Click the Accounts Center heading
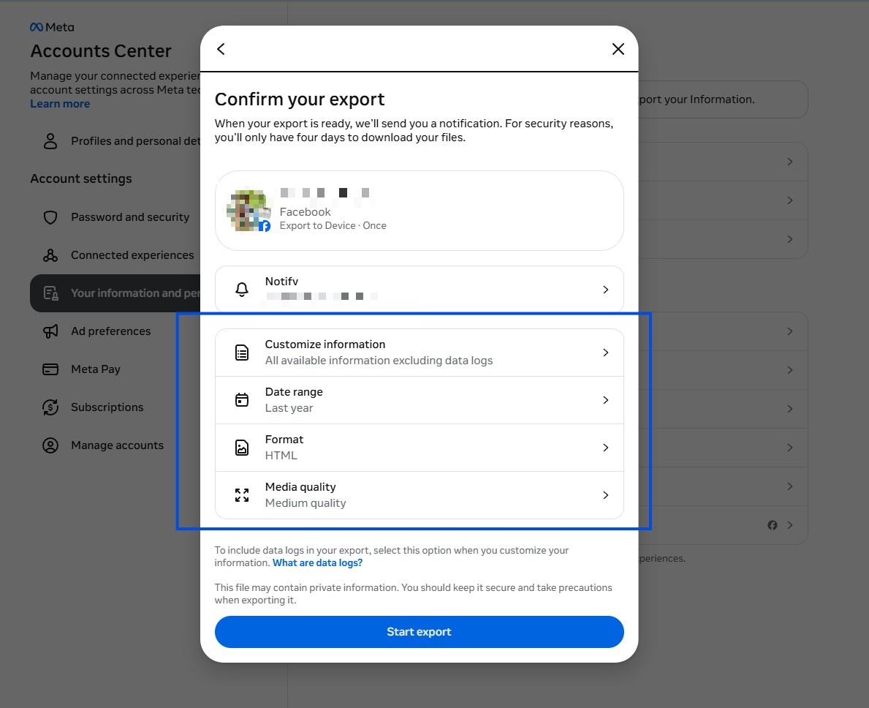 [x=101, y=51]
